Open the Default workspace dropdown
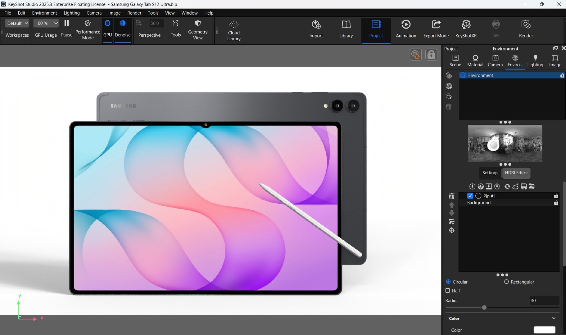This screenshot has width=566, height=335. tap(17, 23)
